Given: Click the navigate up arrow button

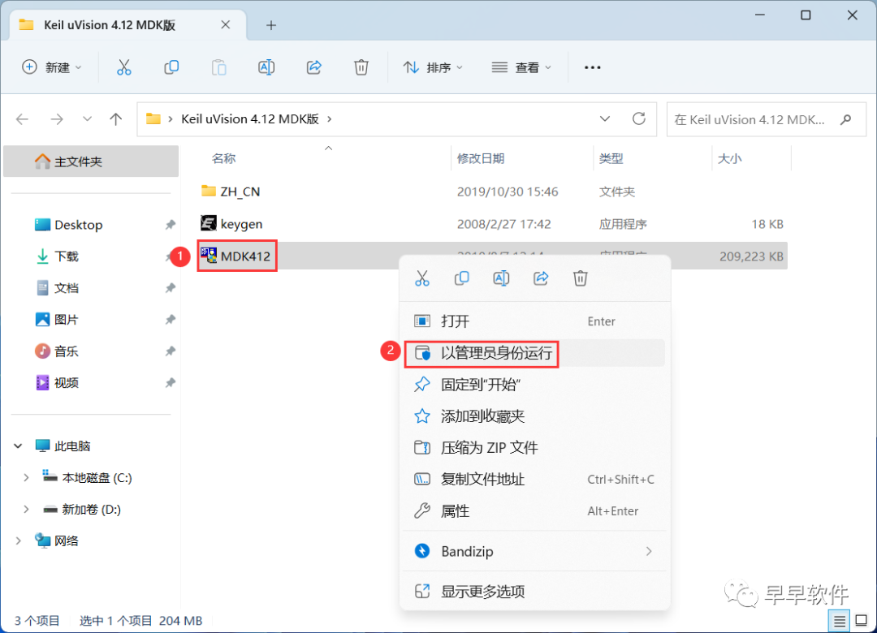Looking at the screenshot, I should (x=115, y=118).
